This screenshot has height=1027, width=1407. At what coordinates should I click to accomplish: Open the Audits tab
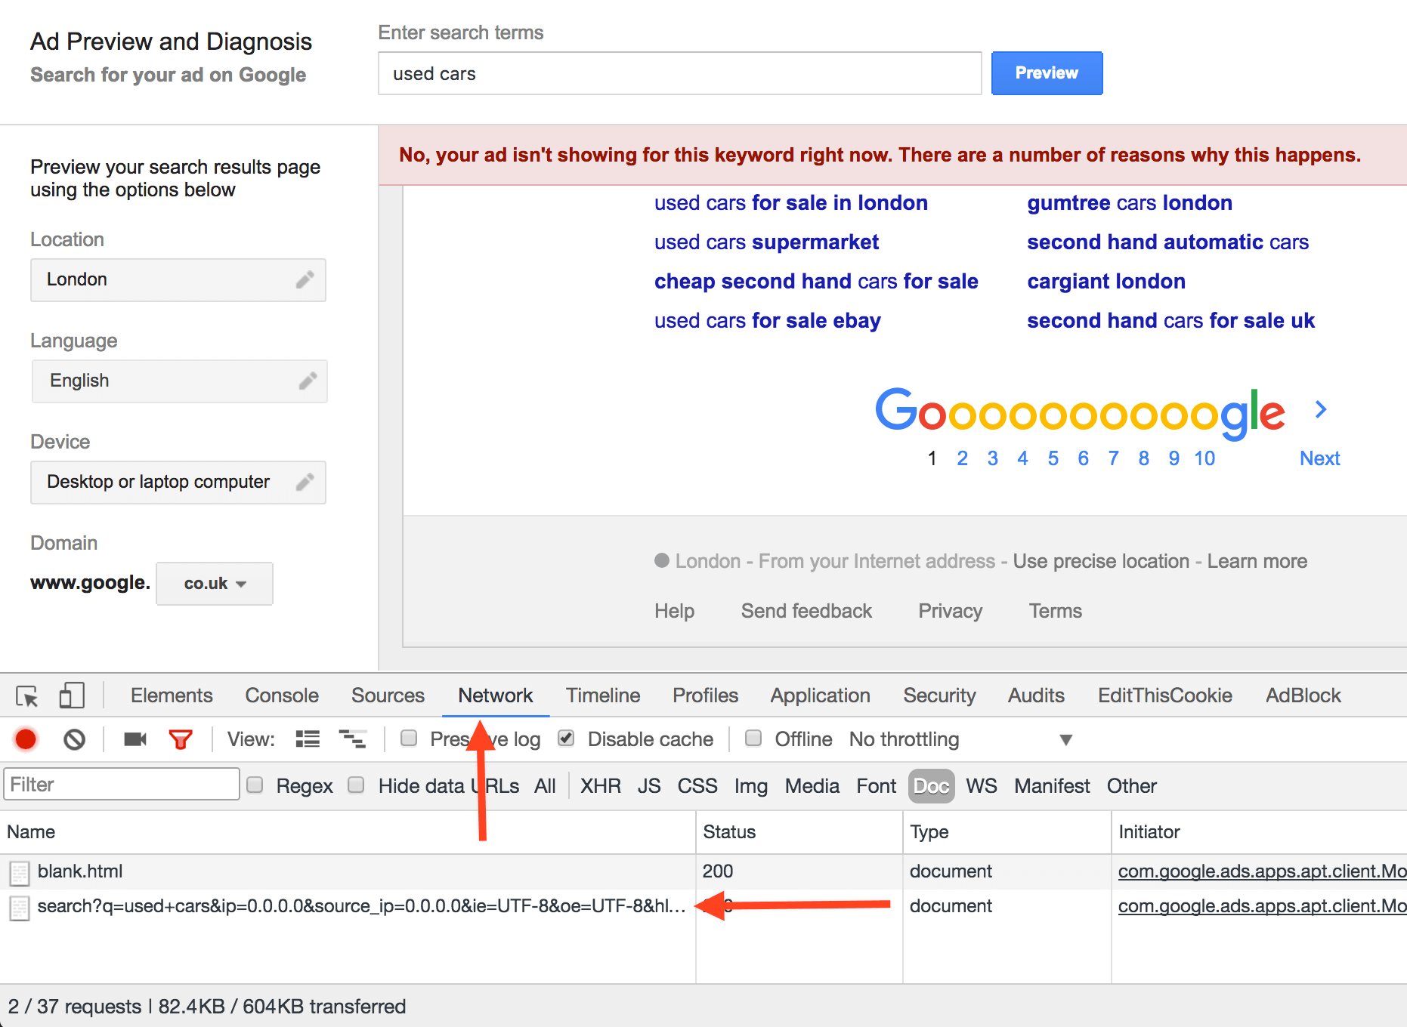click(x=1036, y=695)
